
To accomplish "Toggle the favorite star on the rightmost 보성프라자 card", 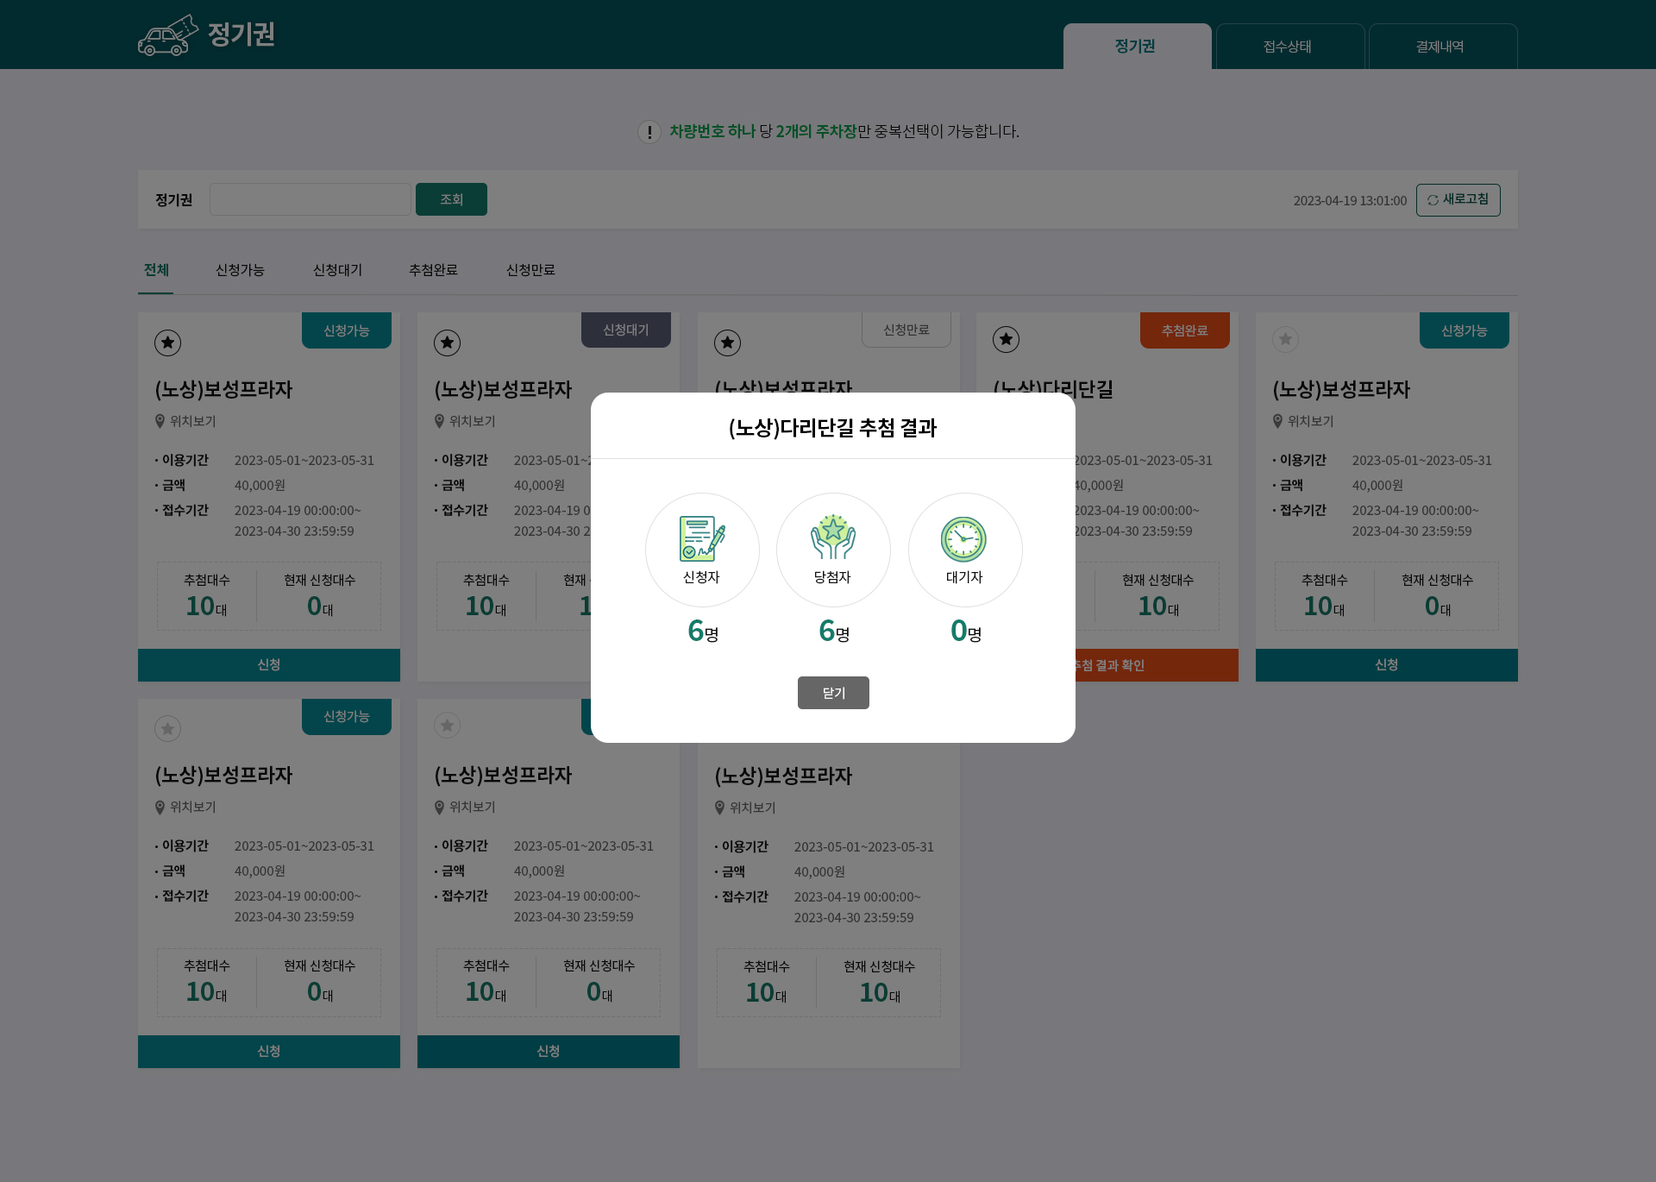I will [1285, 340].
